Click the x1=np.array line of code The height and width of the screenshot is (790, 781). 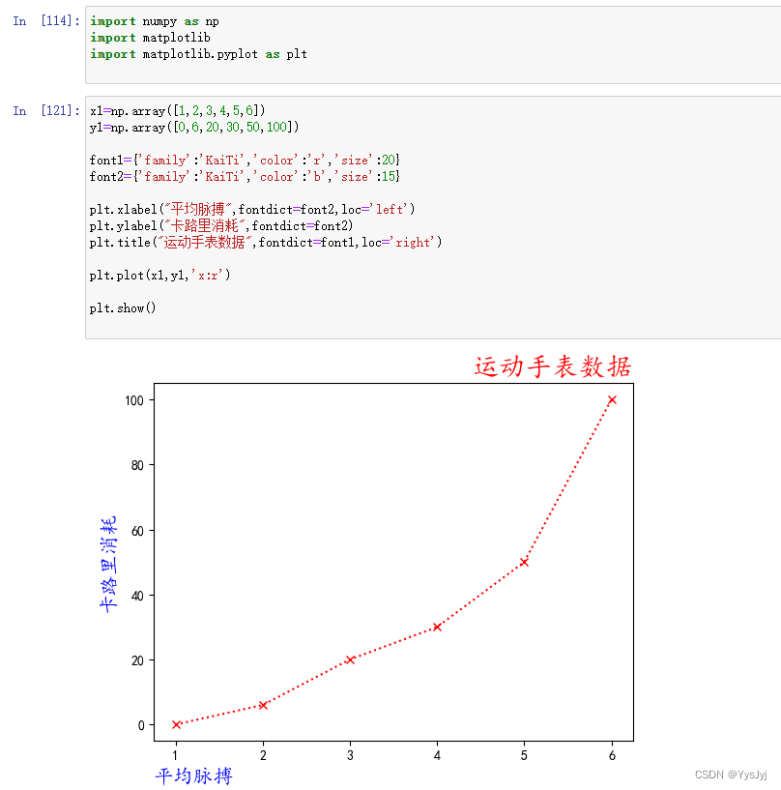(x=177, y=111)
